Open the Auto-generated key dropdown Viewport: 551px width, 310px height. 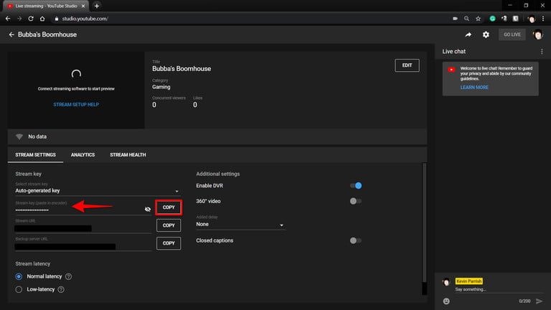click(97, 191)
